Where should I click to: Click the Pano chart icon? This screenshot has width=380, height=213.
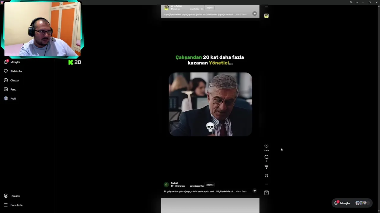(6, 89)
